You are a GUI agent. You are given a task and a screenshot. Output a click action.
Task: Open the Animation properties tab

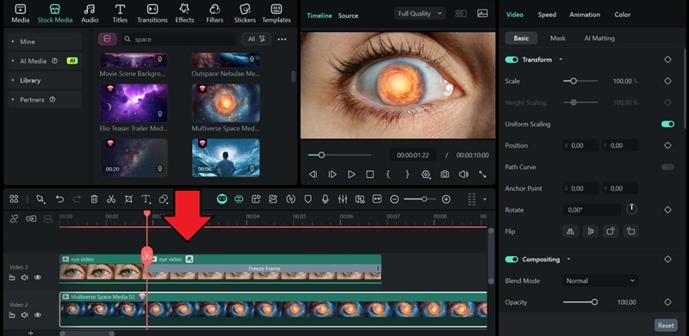(x=585, y=15)
